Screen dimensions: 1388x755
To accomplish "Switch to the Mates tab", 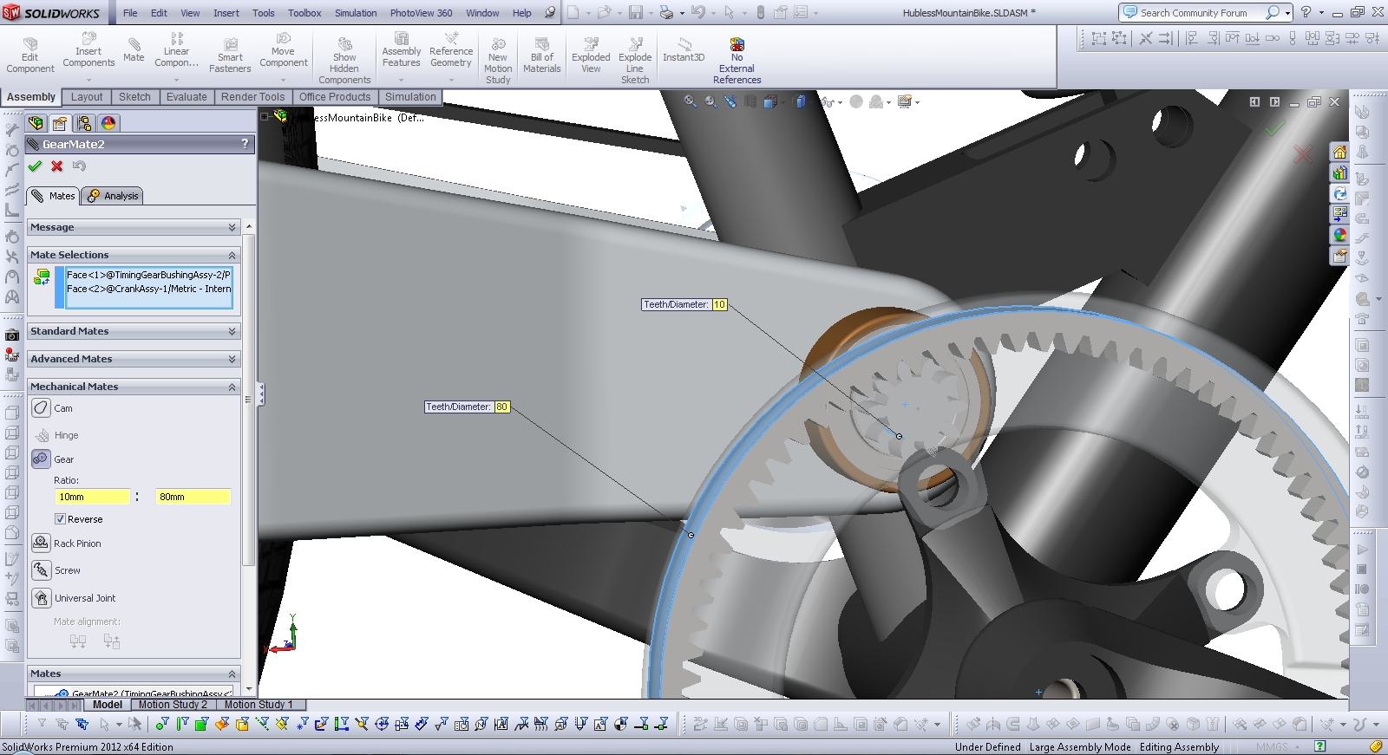I will 54,196.
